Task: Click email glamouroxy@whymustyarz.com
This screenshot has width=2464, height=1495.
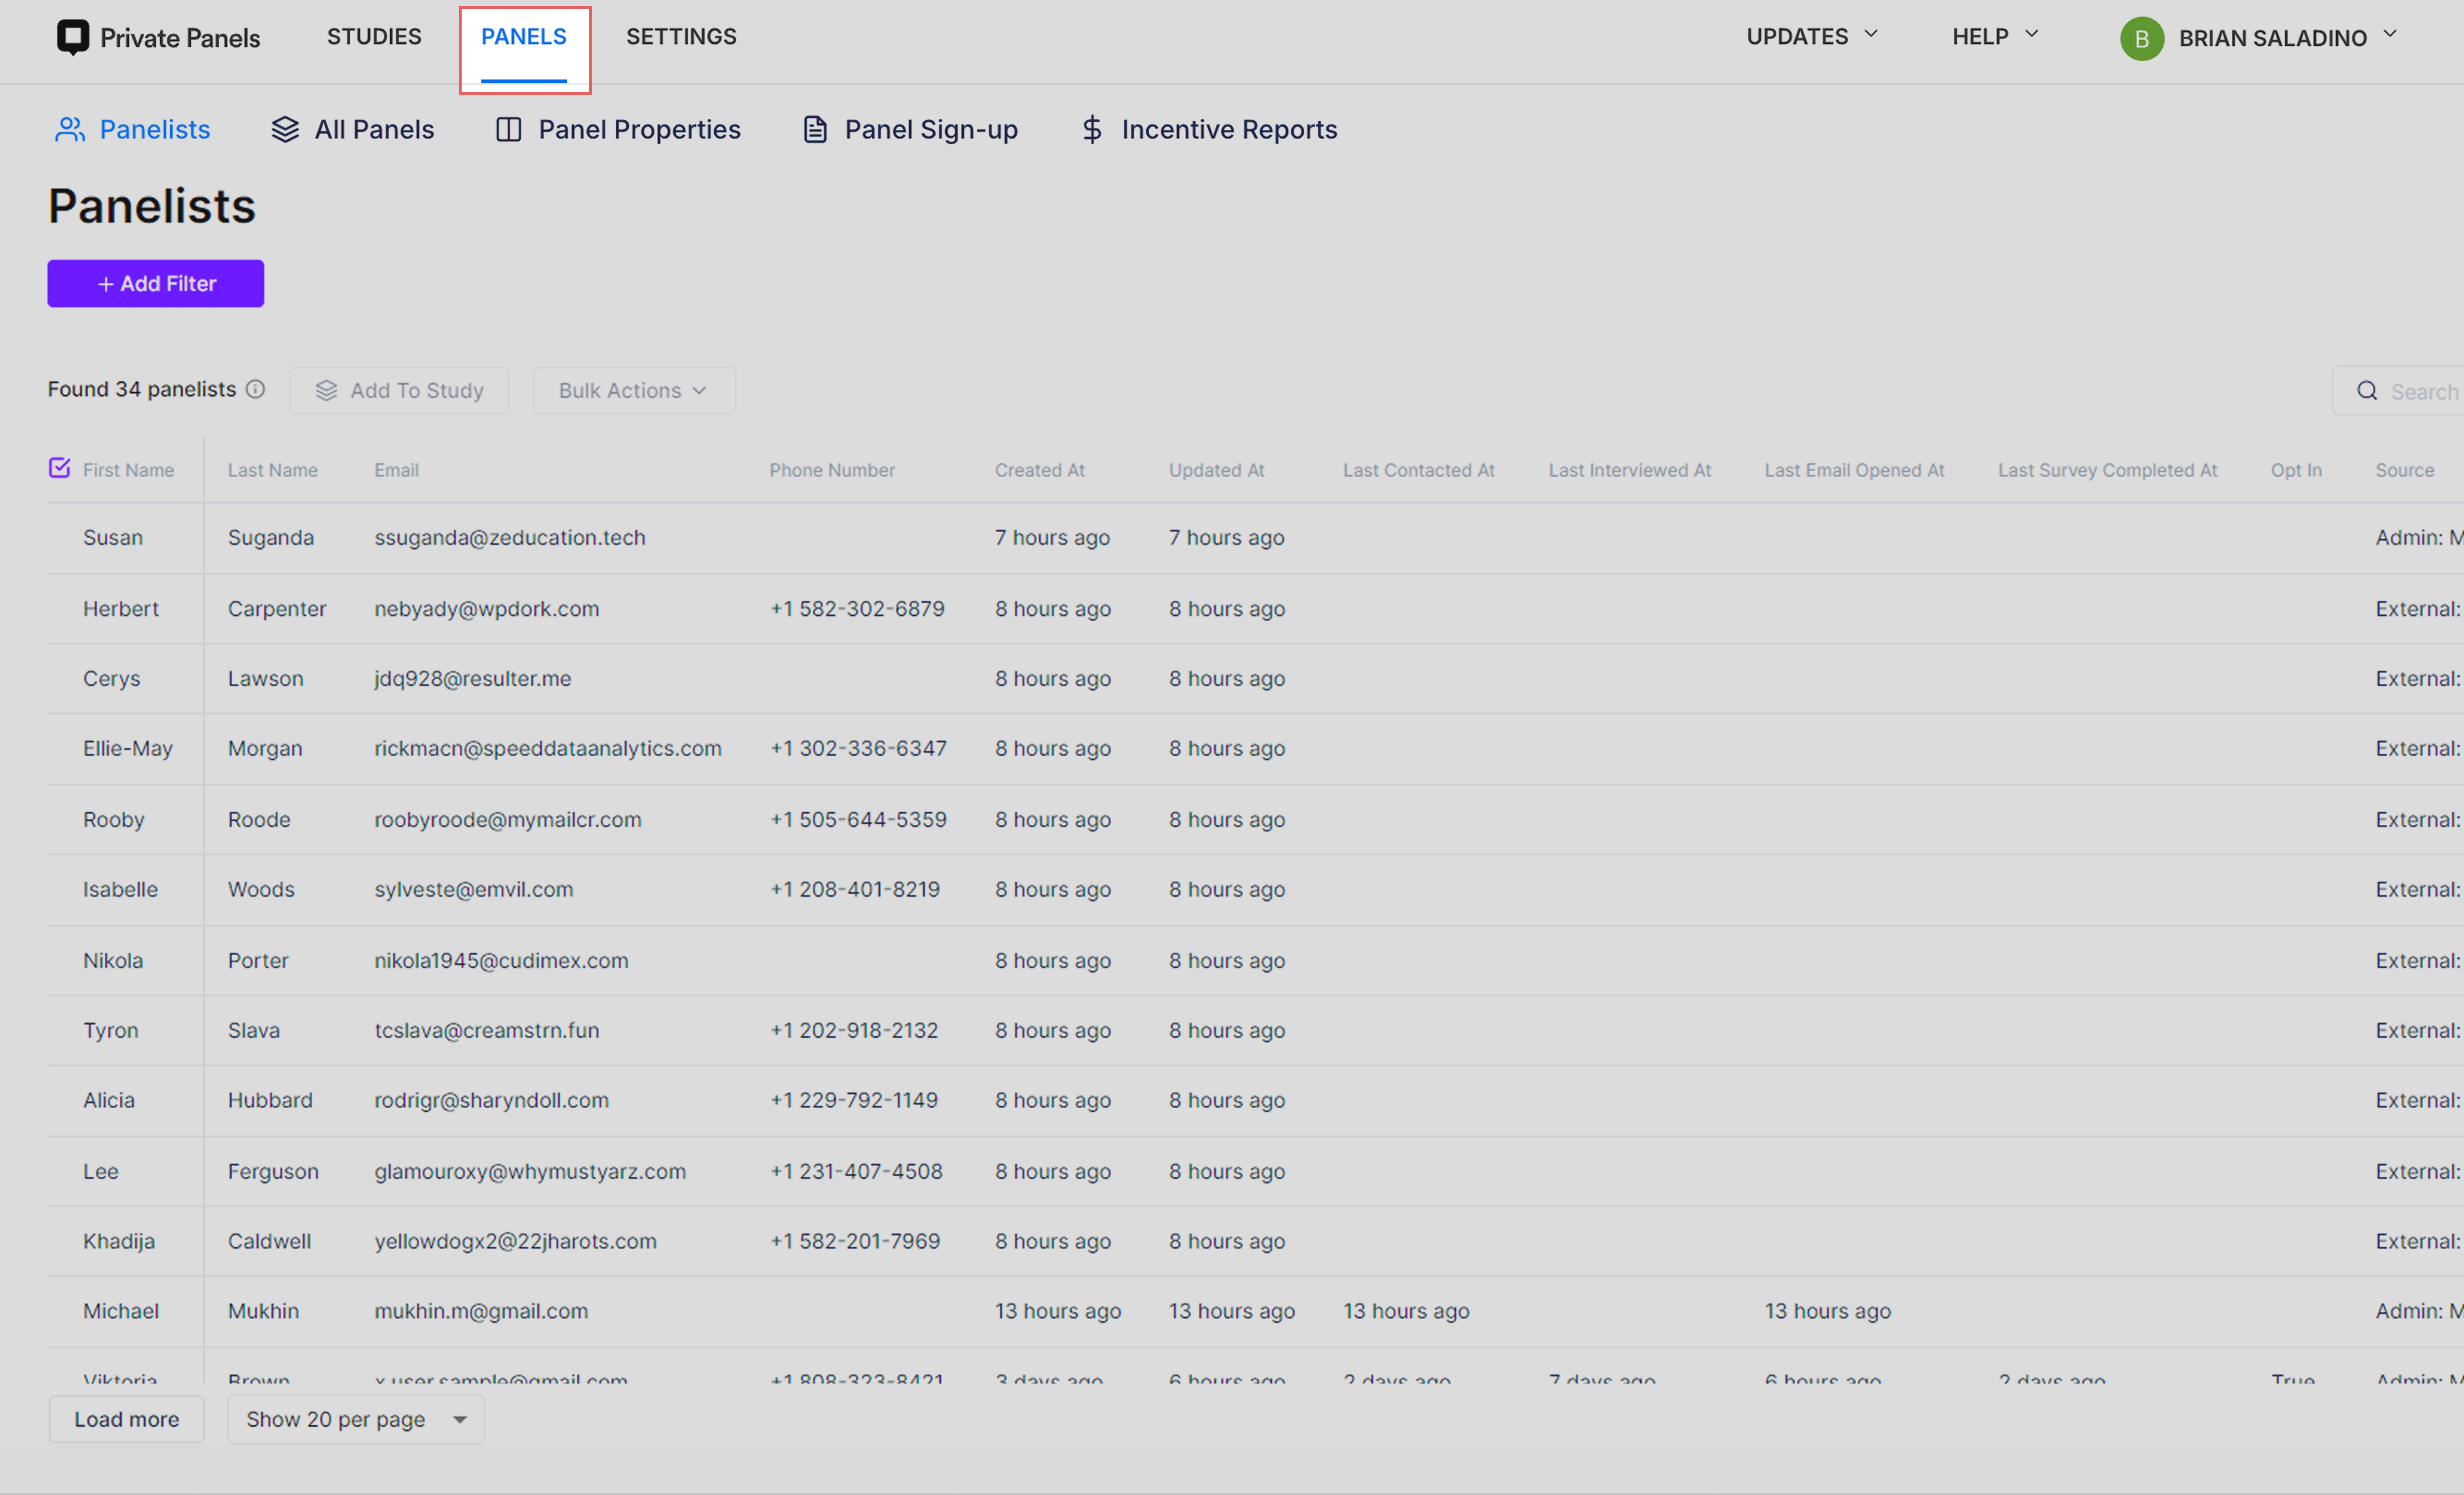Action: point(530,1172)
